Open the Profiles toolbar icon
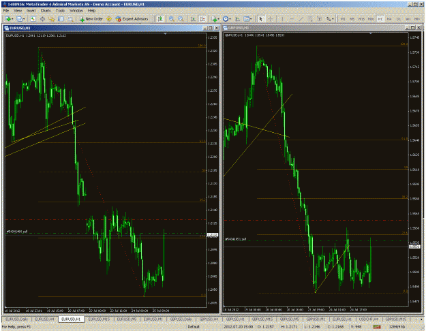Image resolution: width=426 pixels, height=331 pixels. point(19,19)
